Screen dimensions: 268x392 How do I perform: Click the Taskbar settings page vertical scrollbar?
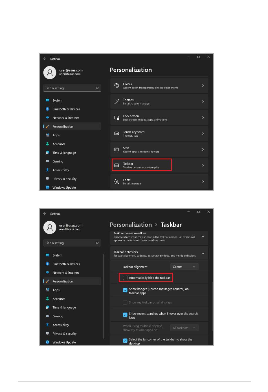tap(213, 306)
